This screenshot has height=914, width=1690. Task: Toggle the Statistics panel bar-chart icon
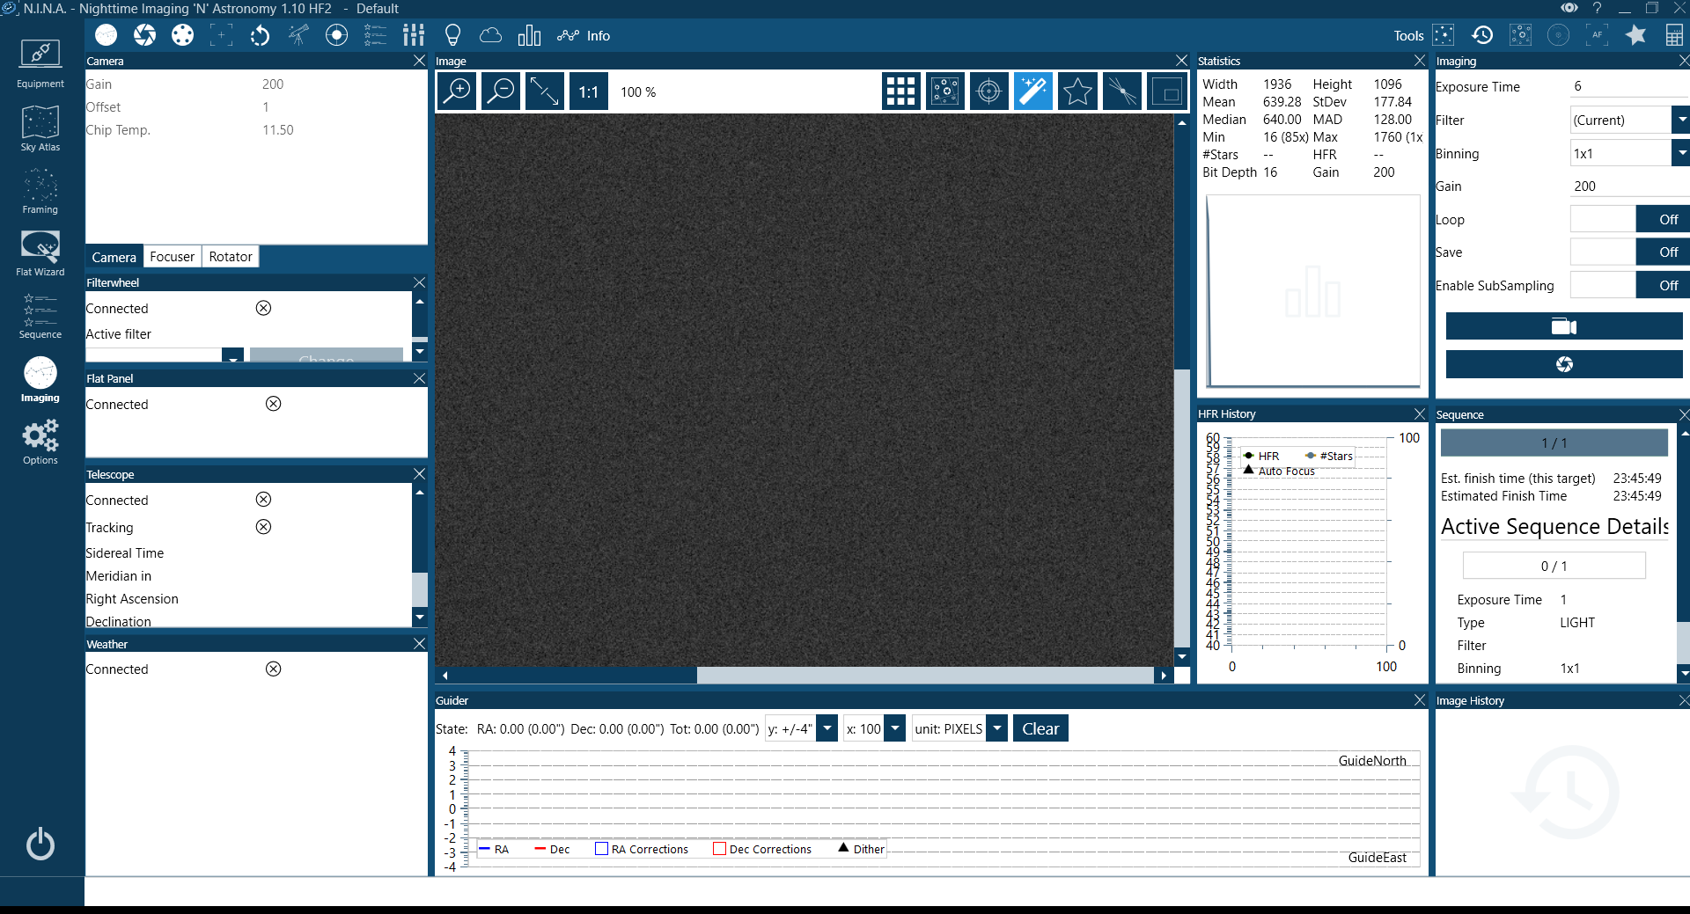pos(529,35)
